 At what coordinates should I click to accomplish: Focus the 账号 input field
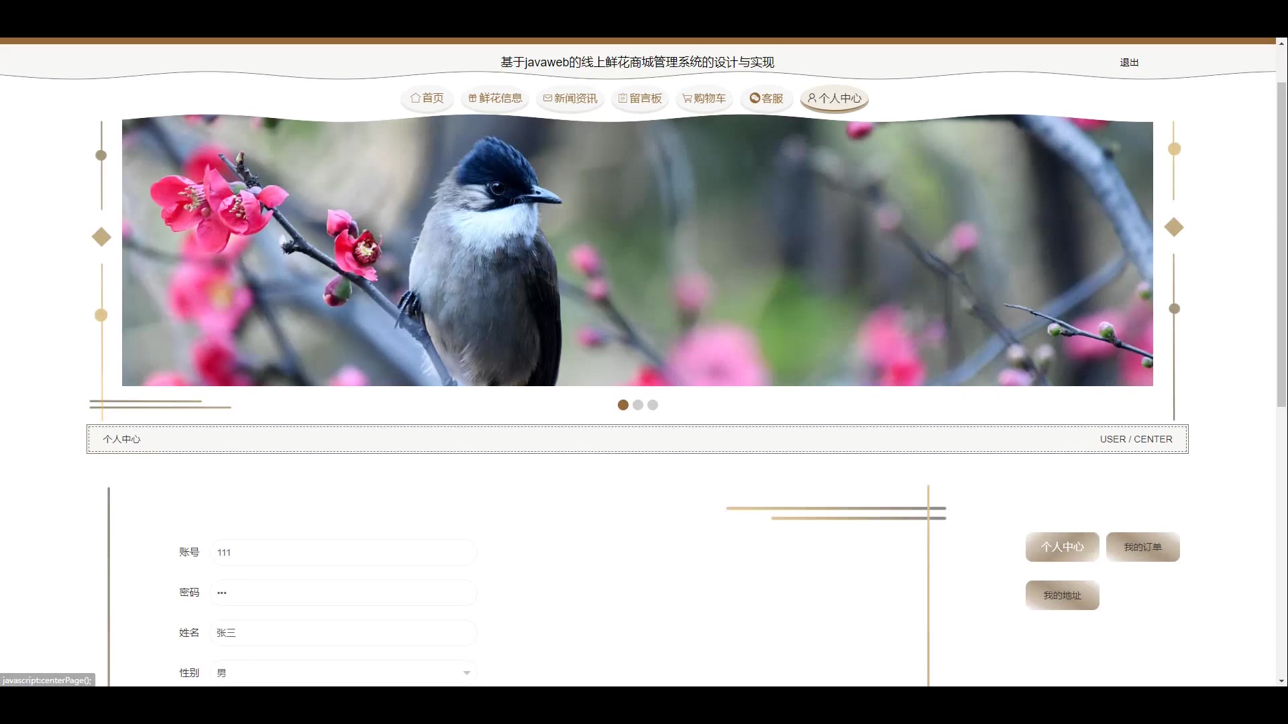click(x=343, y=552)
